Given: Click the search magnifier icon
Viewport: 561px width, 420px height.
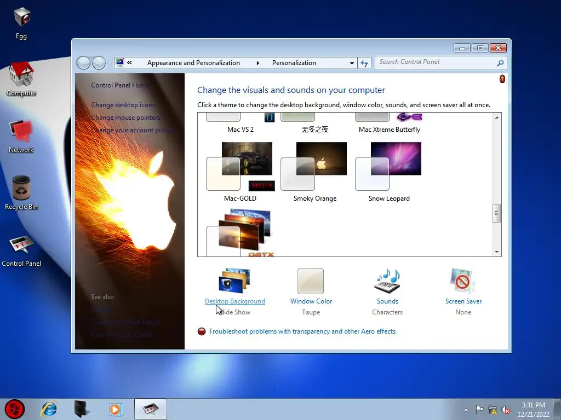Looking at the screenshot, I should pyautogui.click(x=500, y=63).
